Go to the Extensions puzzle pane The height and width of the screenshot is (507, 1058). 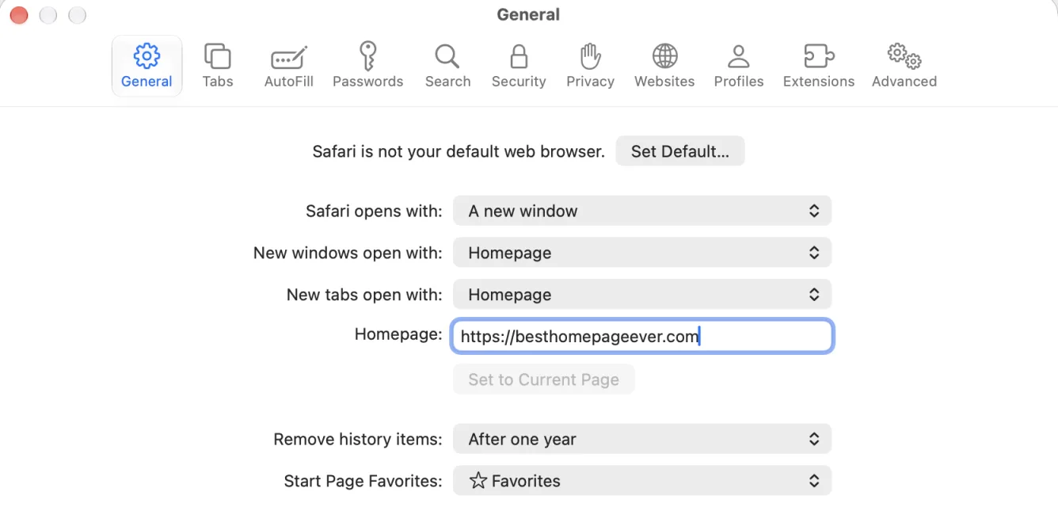[x=819, y=67]
